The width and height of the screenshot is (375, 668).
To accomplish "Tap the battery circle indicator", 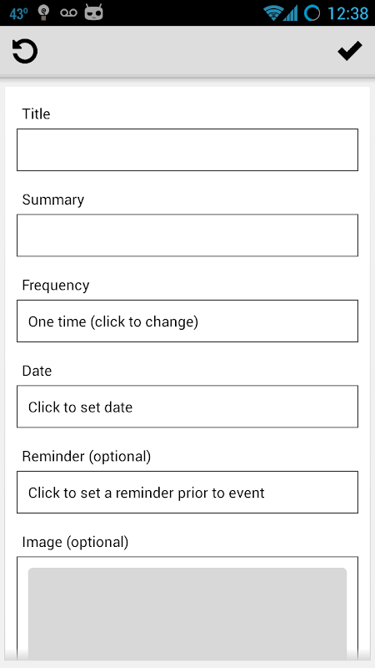I will pos(312,13).
